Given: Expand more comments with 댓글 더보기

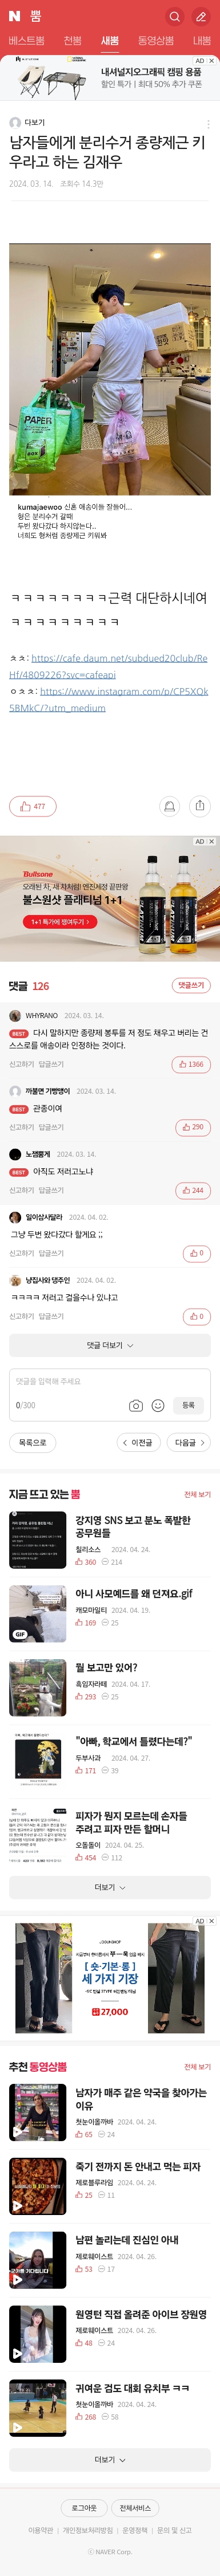Looking at the screenshot, I should coord(110,1345).
